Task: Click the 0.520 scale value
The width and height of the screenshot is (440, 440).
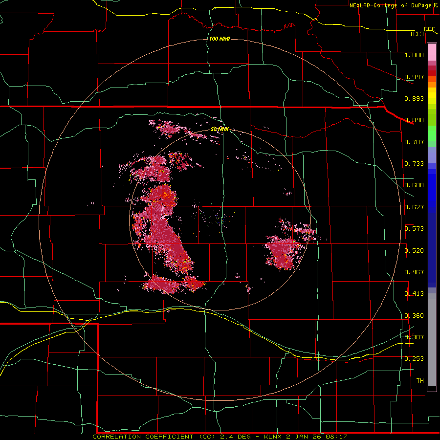Action: tap(414, 251)
